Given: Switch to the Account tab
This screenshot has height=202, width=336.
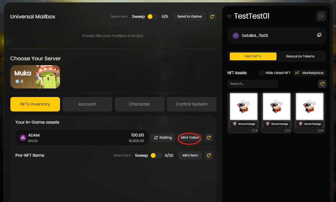Looking at the screenshot, I should pyautogui.click(x=87, y=104).
